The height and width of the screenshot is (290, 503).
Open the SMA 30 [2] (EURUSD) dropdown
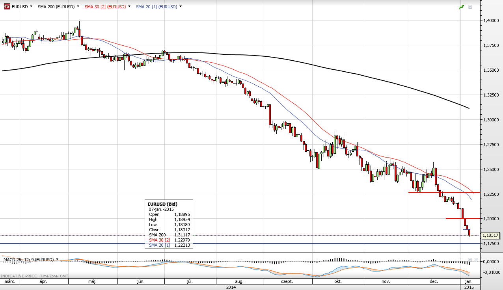pyautogui.click(x=129, y=7)
